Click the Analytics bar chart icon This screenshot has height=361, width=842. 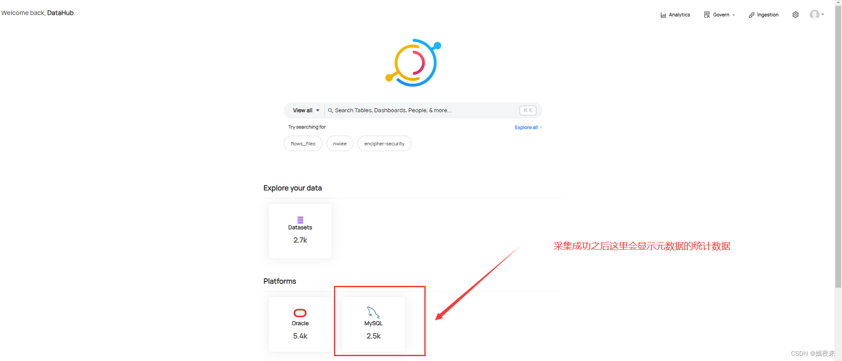[663, 15]
